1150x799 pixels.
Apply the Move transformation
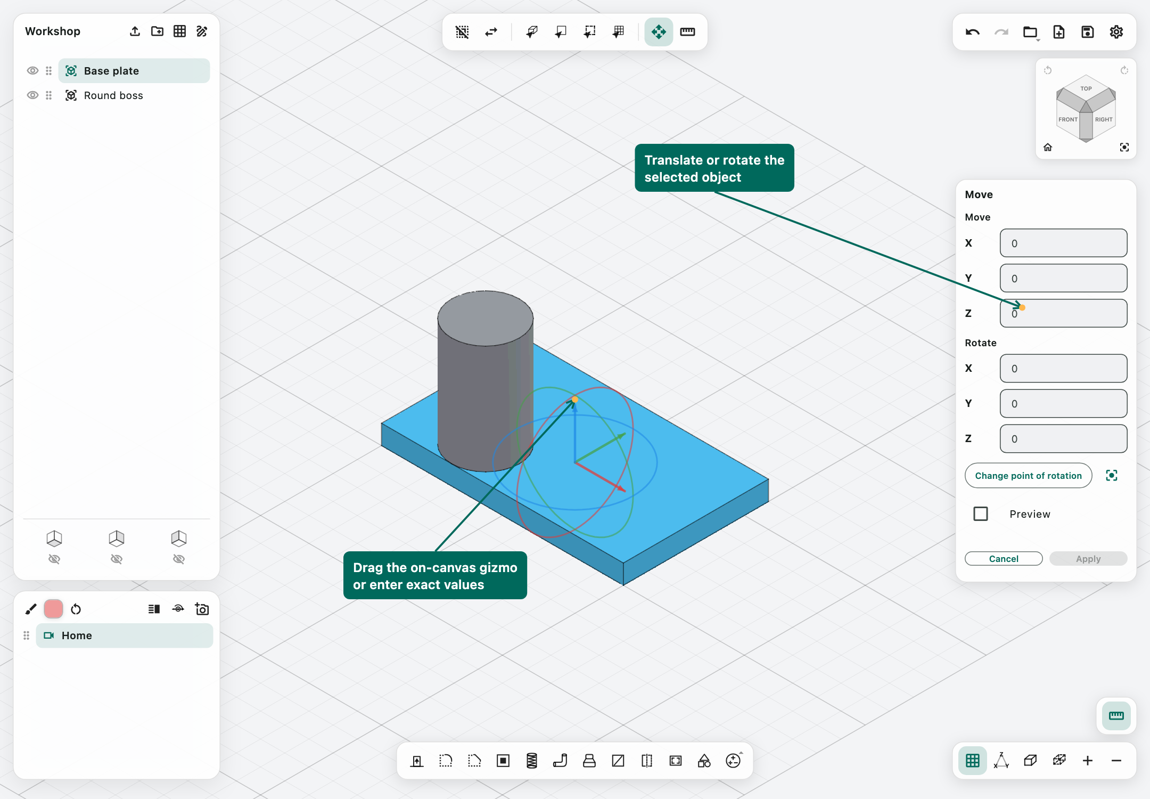(1088, 559)
